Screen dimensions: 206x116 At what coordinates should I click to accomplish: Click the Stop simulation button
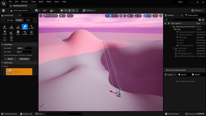point(70,10)
